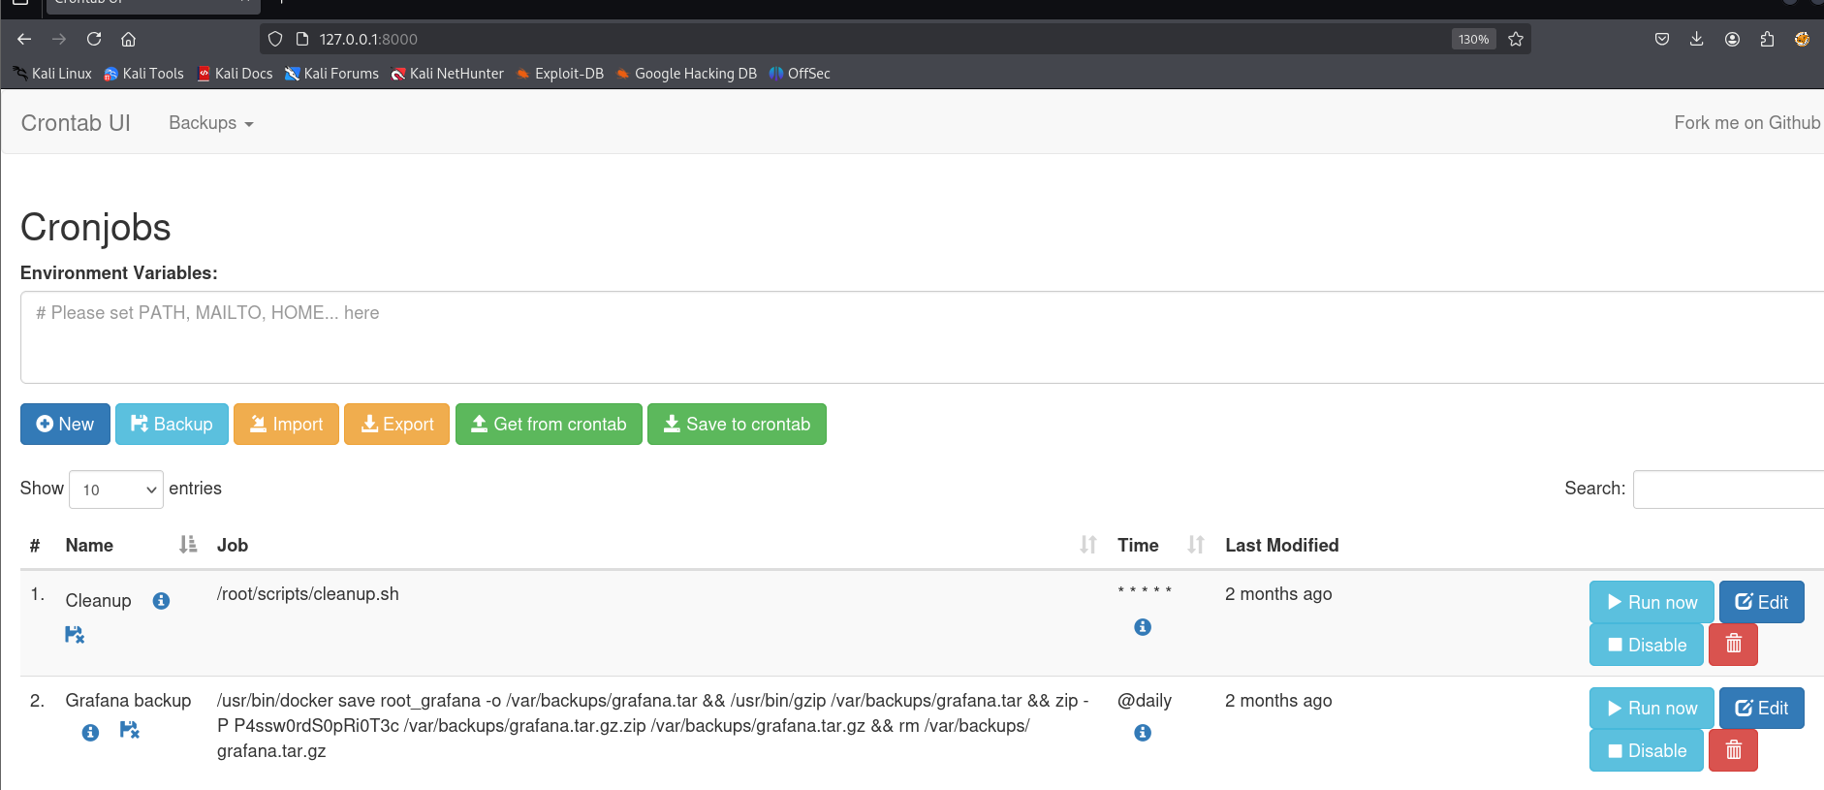Click the site info page icon in address bar
This screenshot has width=1824, height=790.
301,39
